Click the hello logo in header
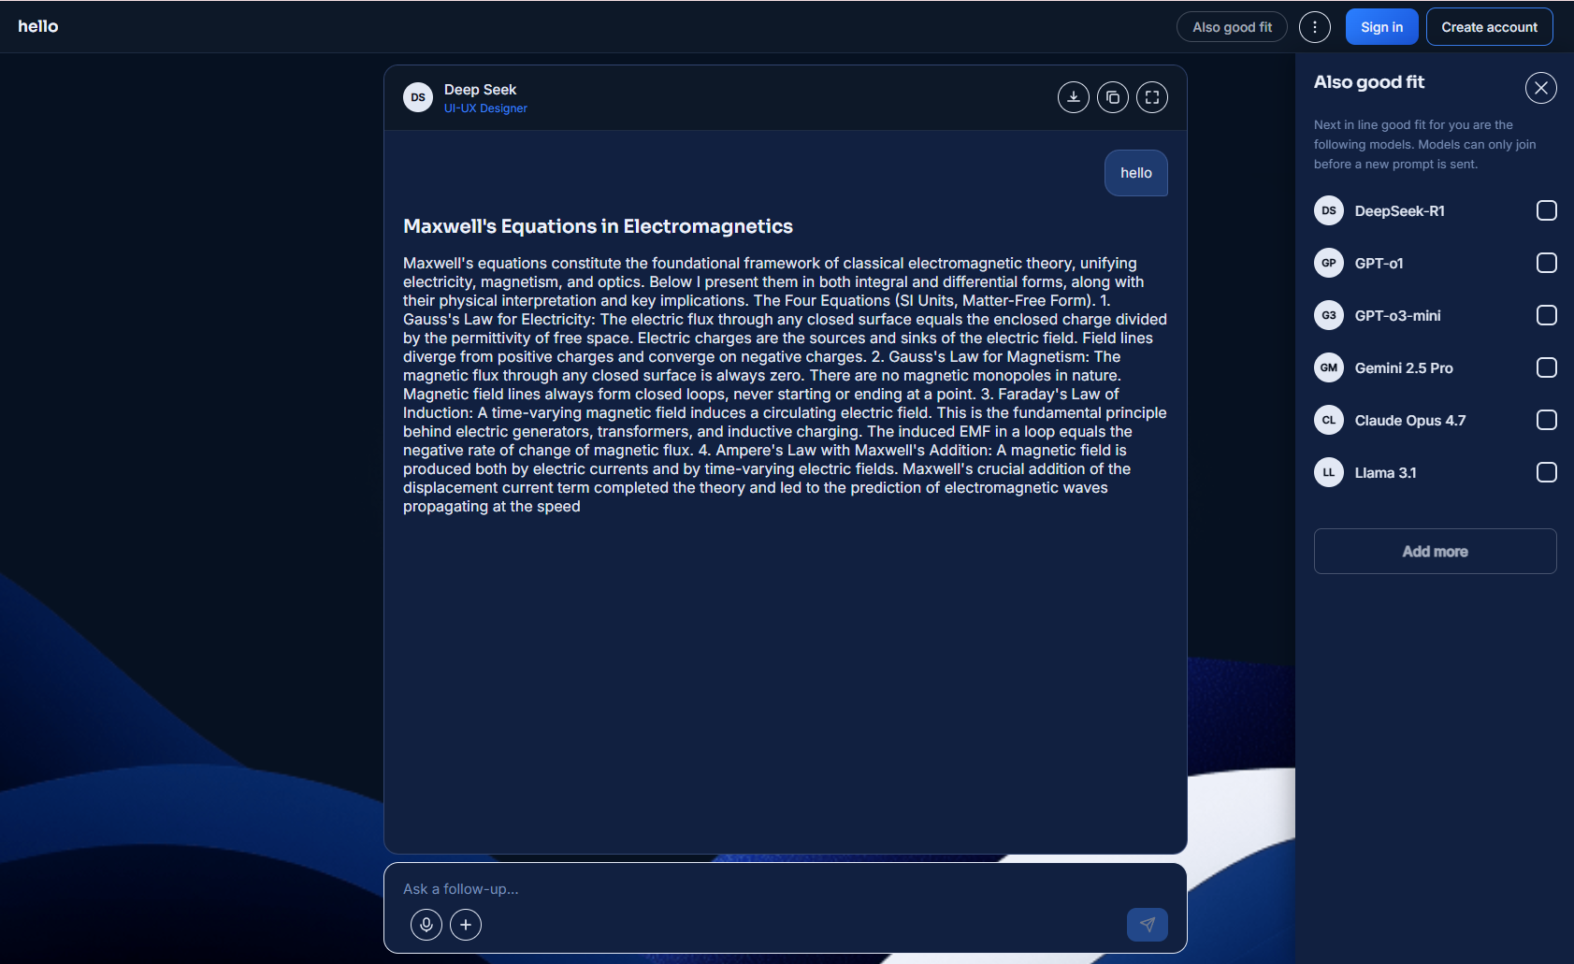Image resolution: width=1574 pixels, height=964 pixels. tap(38, 26)
